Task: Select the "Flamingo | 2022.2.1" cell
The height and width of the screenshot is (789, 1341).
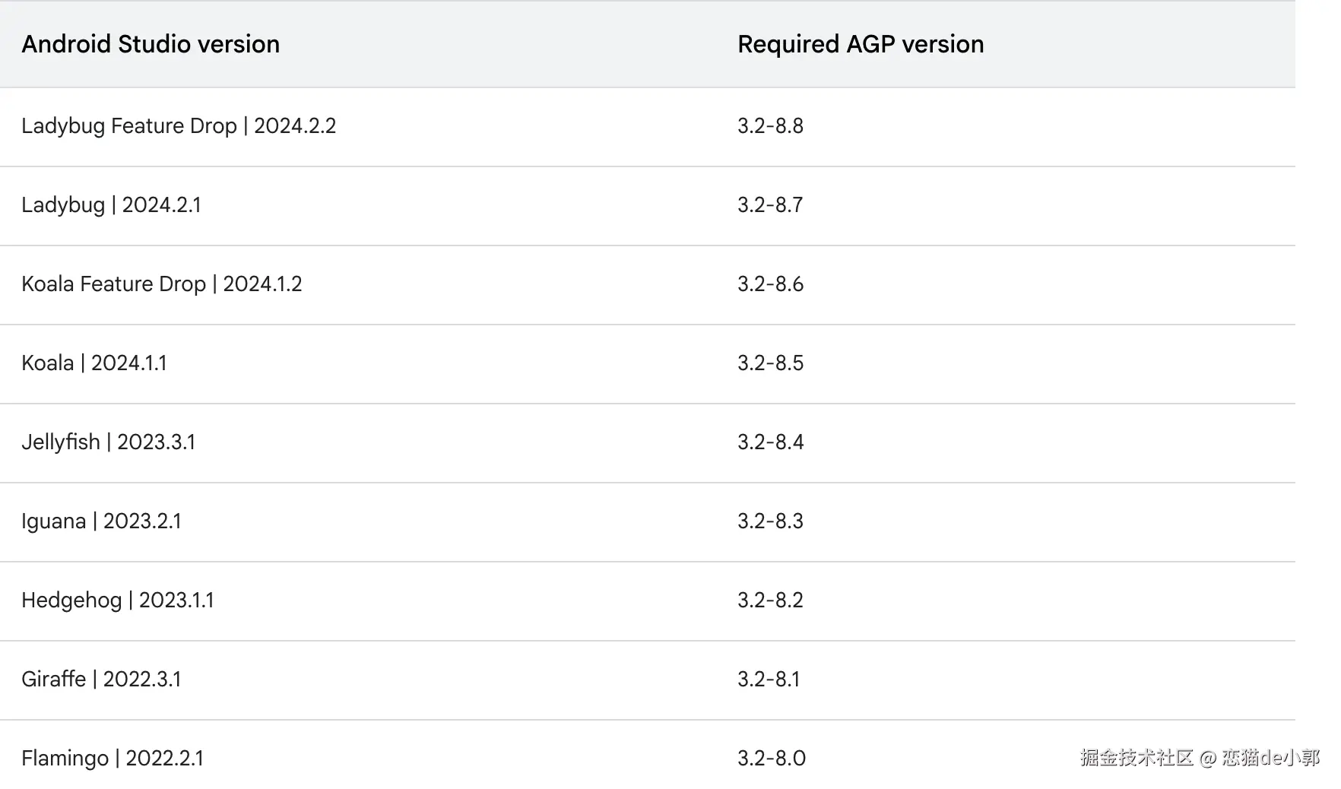Action: pos(113,758)
